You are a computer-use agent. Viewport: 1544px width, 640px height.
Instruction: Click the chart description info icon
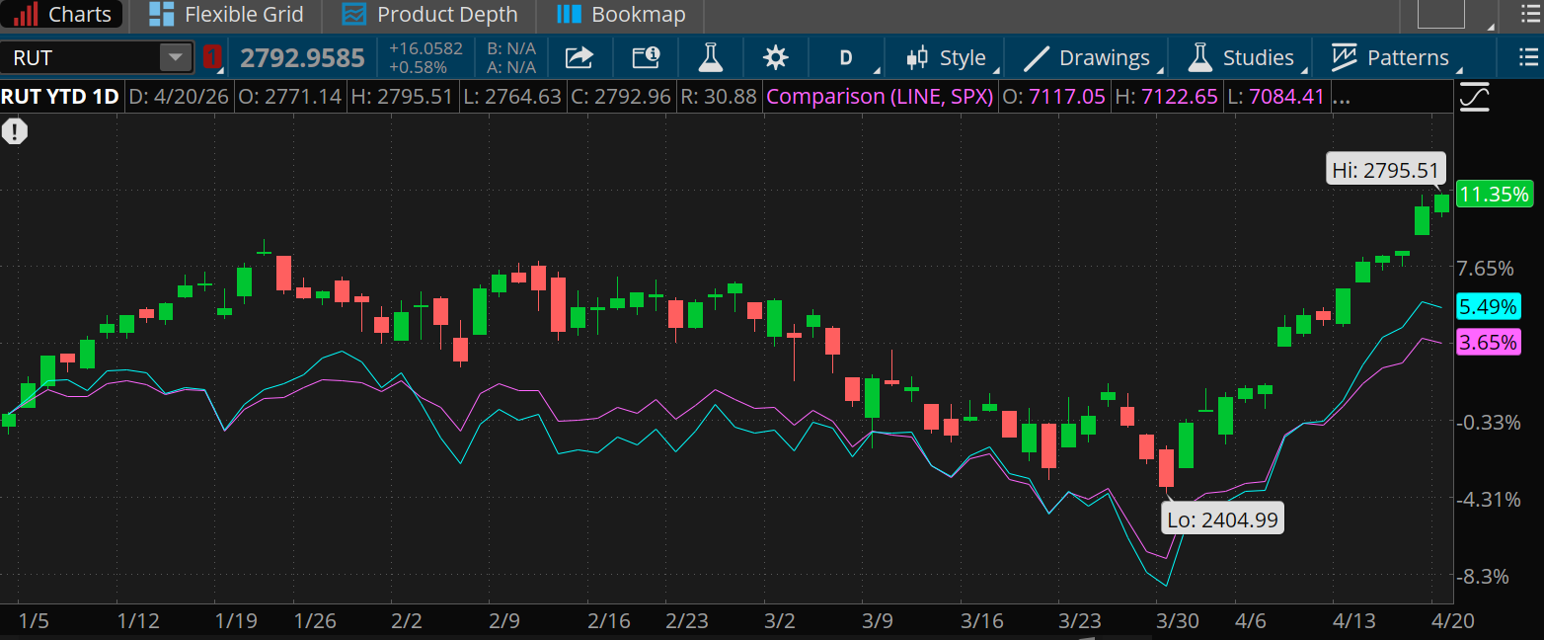point(646,58)
